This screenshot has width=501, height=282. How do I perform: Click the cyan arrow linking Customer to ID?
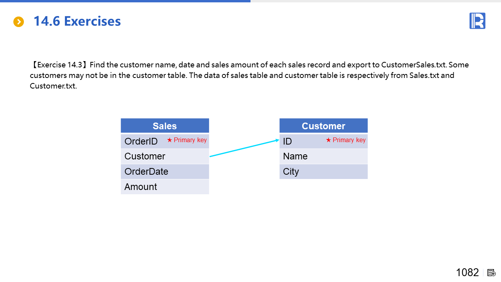tap(244, 148)
